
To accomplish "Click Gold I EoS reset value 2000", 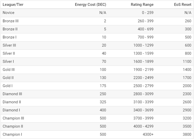I will (x=187, y=86).
